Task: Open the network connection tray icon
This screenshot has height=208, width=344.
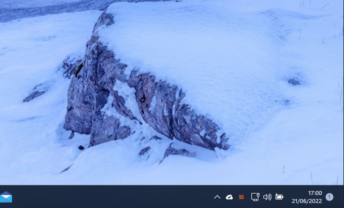Action: click(x=255, y=197)
